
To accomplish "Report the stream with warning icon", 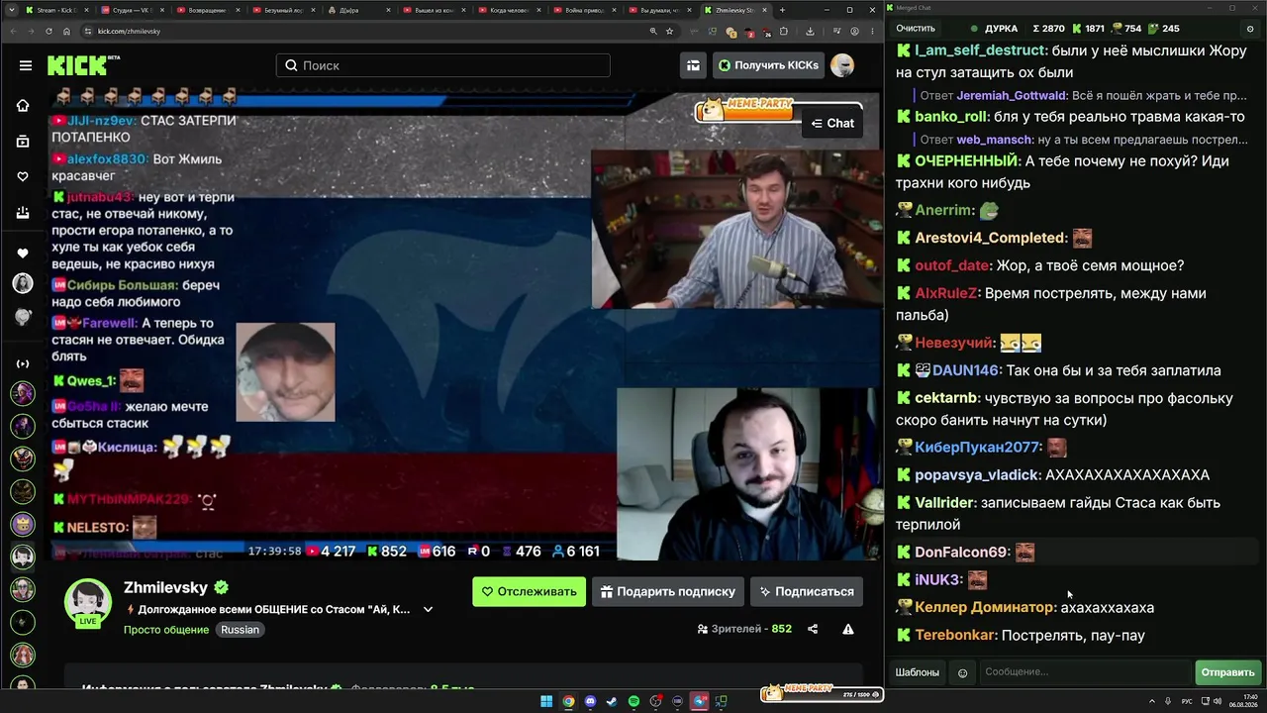I will [x=848, y=629].
